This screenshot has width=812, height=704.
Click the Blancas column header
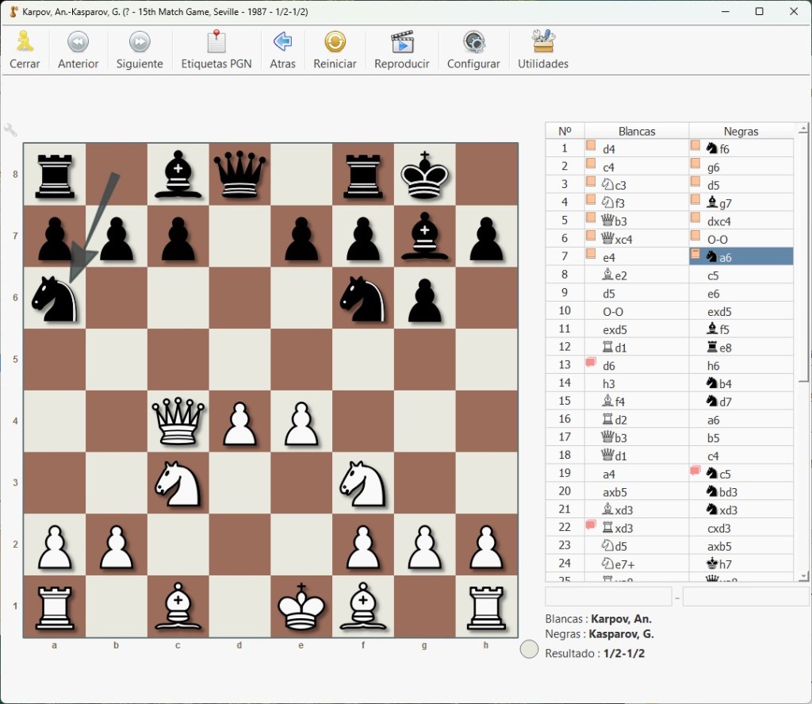(x=637, y=131)
